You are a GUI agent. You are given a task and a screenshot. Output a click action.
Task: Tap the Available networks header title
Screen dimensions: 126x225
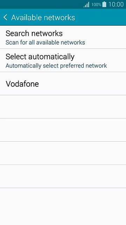[43, 18]
